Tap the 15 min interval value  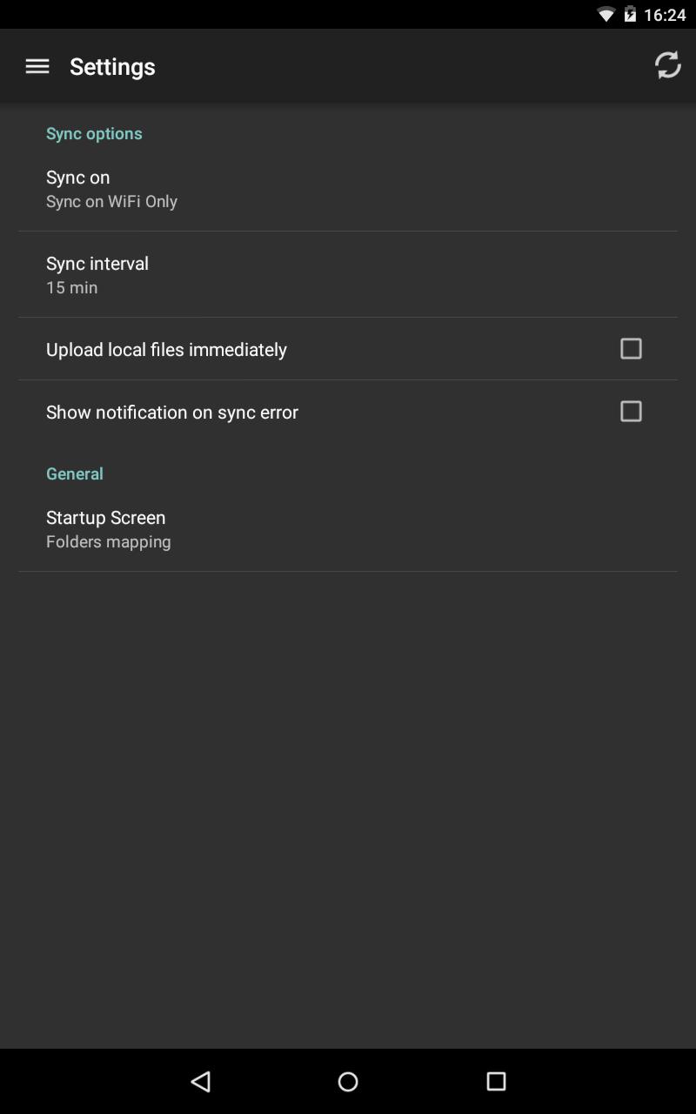pyautogui.click(x=72, y=287)
